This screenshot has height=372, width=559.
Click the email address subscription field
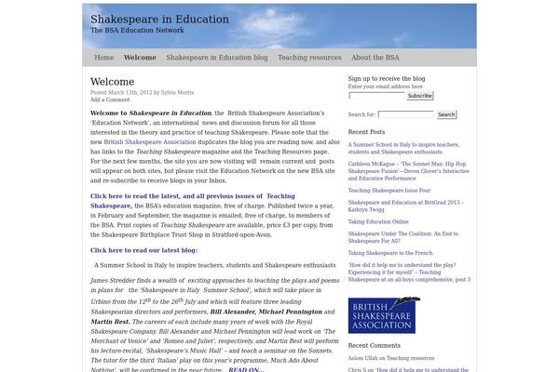coord(376,96)
